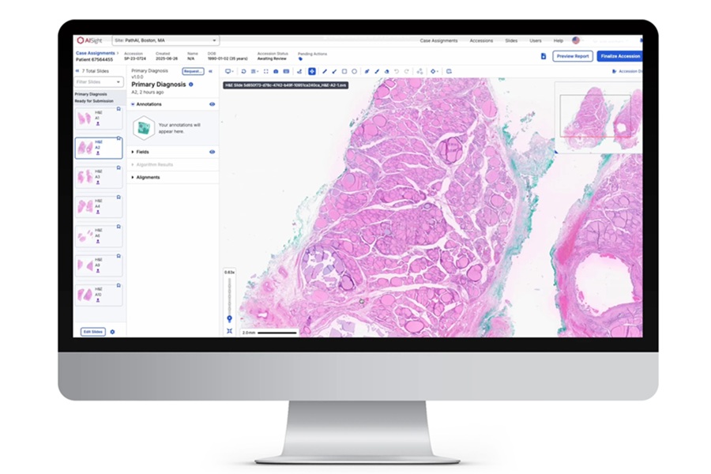711x474 pixels.
Task: Click the Request button in Primary Diagnosis panel
Action: coord(194,71)
